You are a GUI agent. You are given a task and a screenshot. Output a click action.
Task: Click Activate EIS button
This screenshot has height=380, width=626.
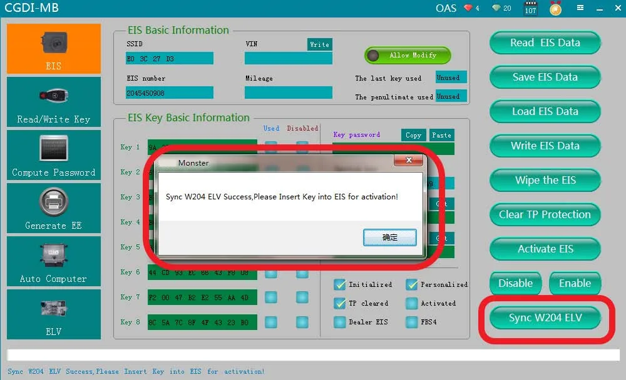click(545, 249)
